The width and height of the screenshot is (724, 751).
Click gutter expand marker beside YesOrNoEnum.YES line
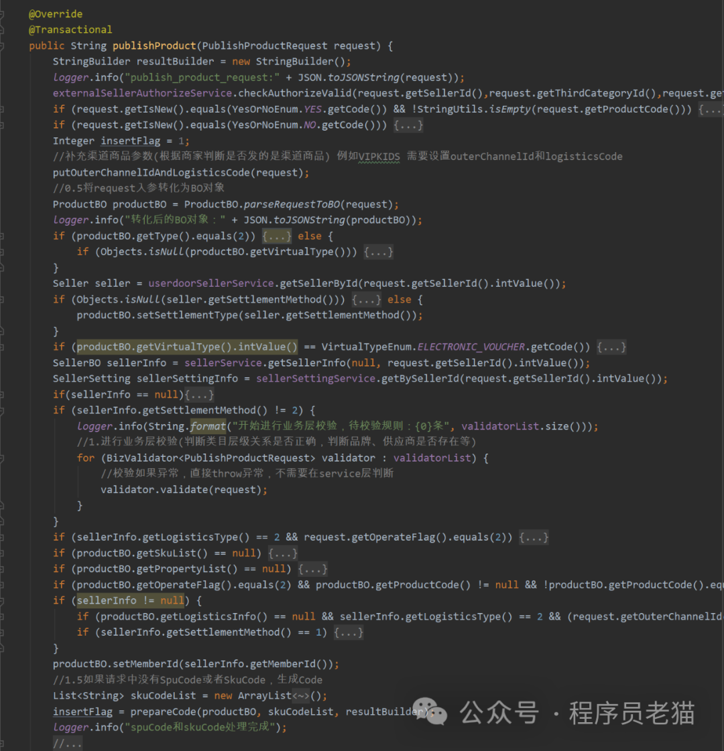pyautogui.click(x=3, y=109)
